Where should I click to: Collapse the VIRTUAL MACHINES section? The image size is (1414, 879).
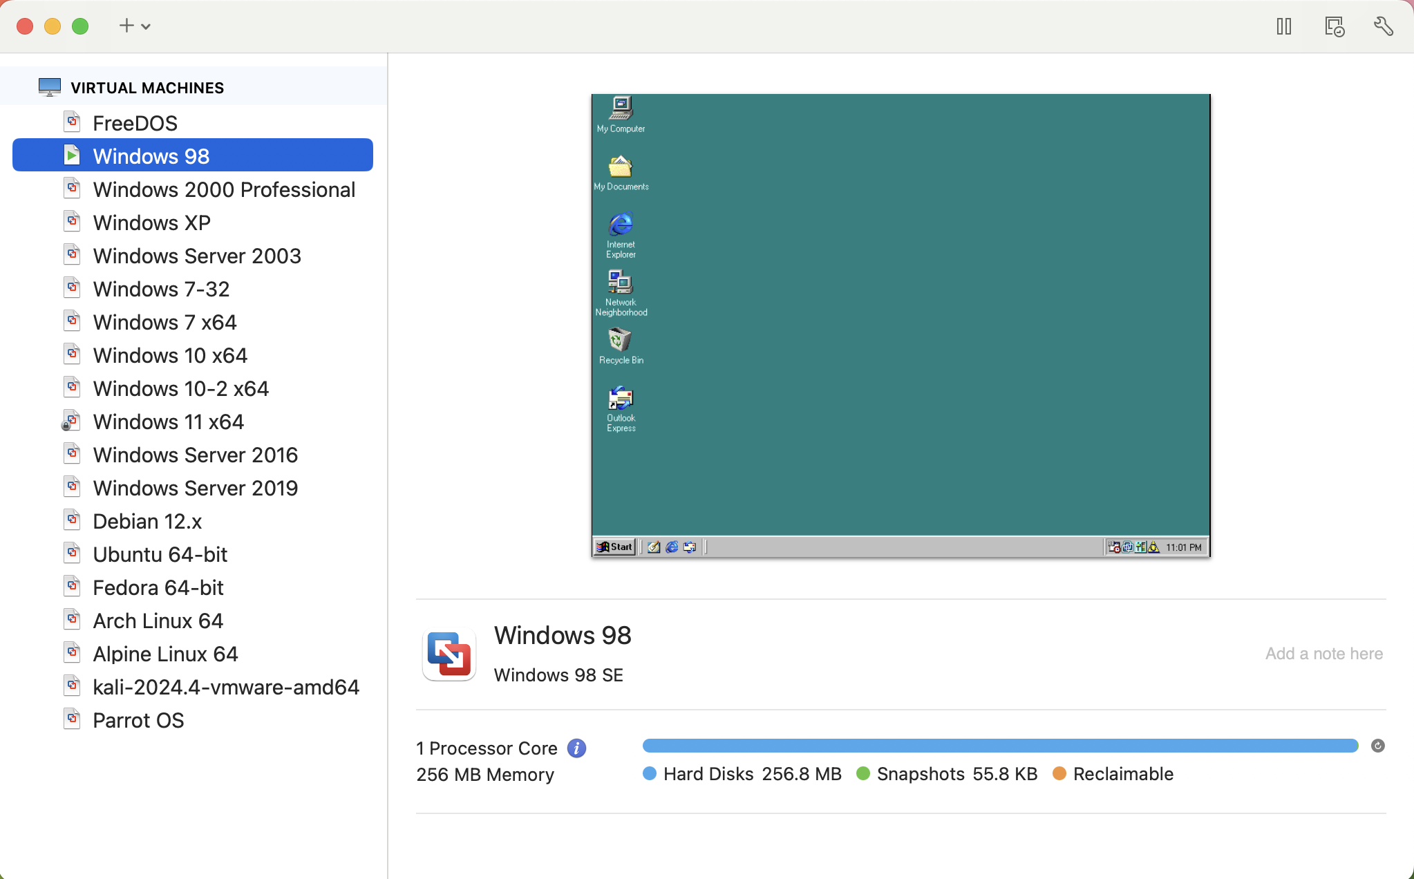click(146, 87)
